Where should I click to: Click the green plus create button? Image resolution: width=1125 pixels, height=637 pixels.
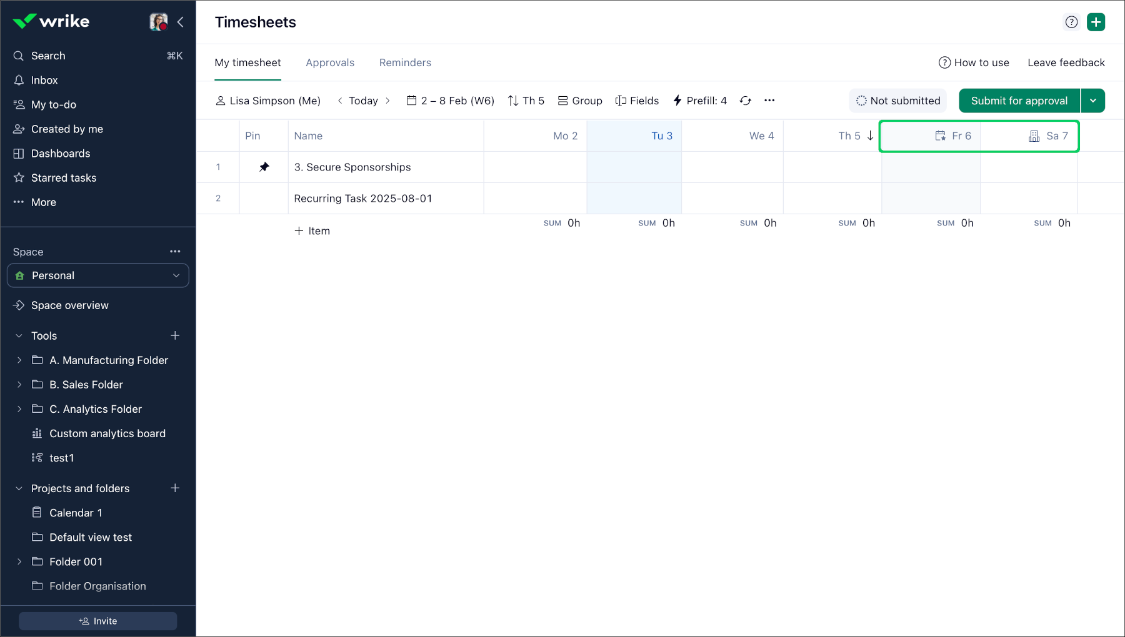[1096, 22]
